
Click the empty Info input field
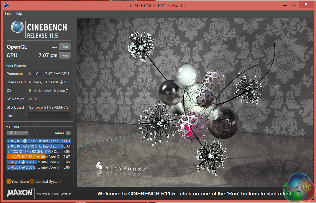(x=49, y=116)
